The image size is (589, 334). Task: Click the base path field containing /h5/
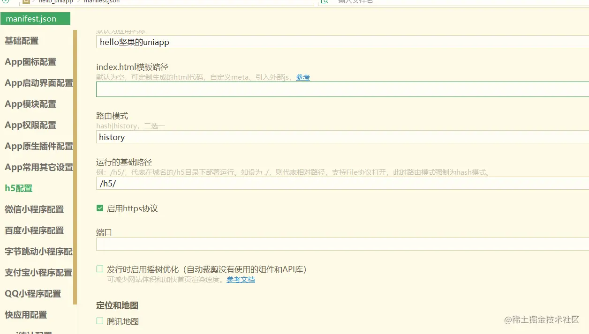click(281, 183)
